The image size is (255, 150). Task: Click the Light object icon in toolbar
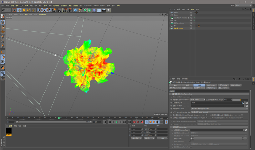[108, 10]
